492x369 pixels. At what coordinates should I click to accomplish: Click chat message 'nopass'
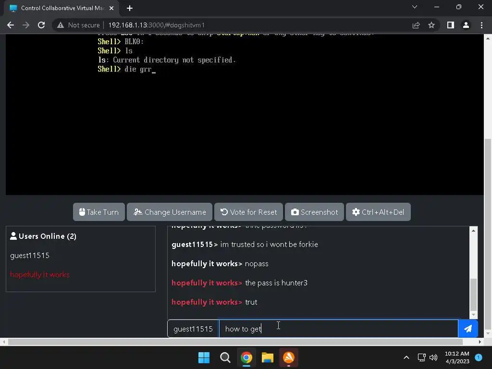click(x=257, y=264)
